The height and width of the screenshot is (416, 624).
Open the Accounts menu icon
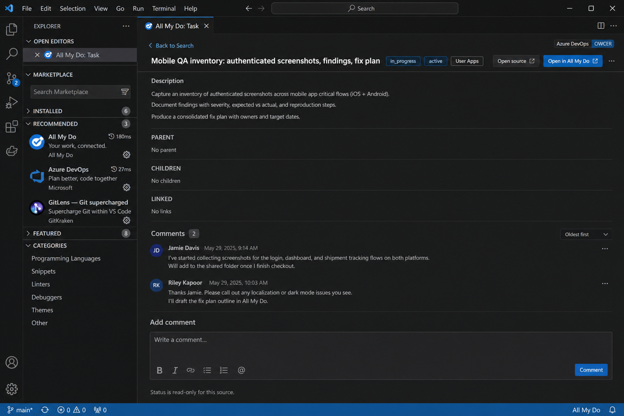12,362
